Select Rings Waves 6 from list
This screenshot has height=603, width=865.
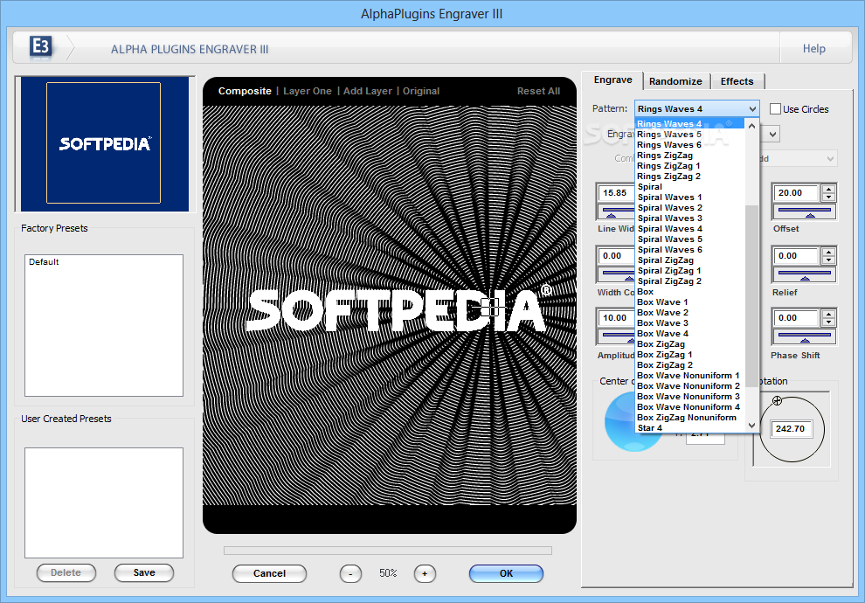[690, 144]
